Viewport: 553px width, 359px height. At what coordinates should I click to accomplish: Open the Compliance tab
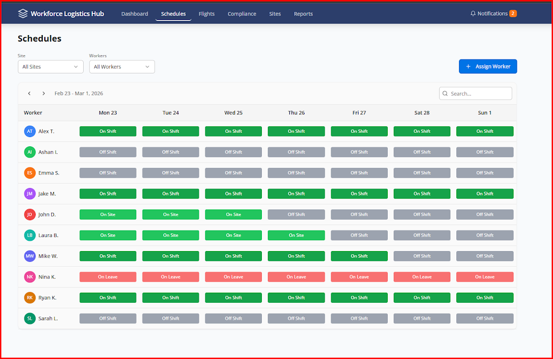point(242,14)
